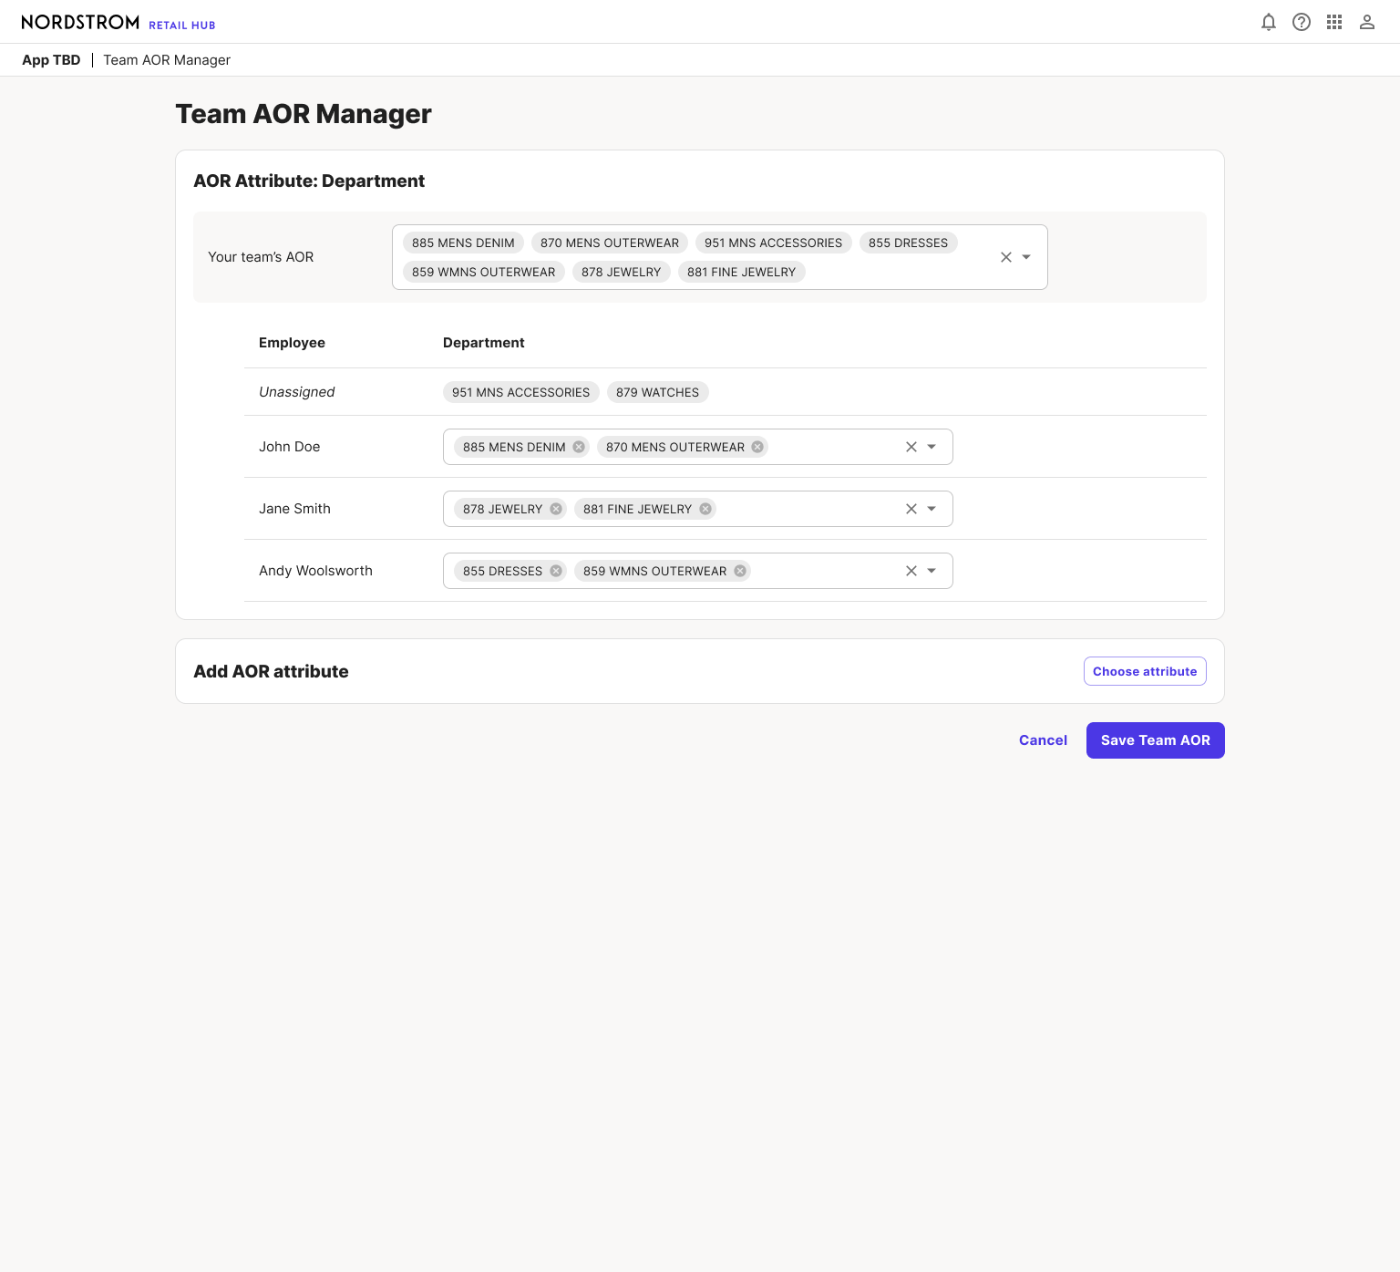
Task: Expand John Doe's department dropdown arrow
Action: [x=932, y=447]
